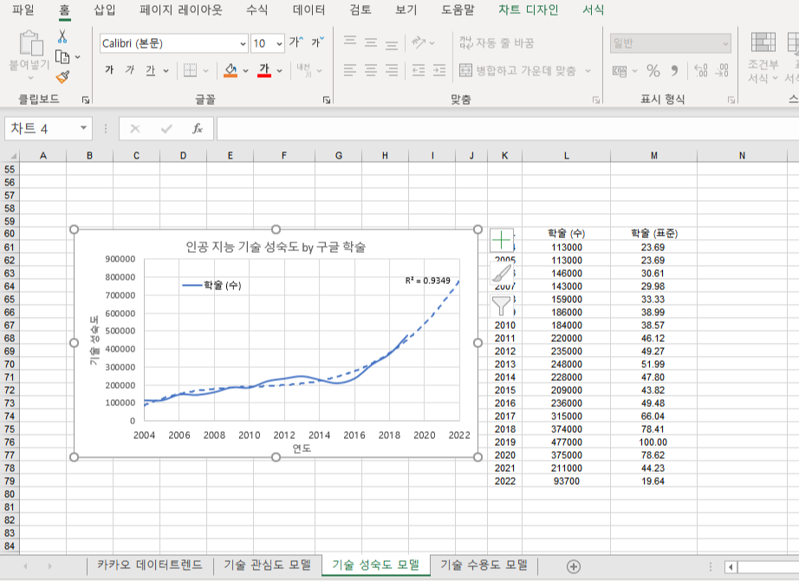This screenshot has width=799, height=581.
Task: Decrease font size with smaller 가 icon
Action: 317,42
